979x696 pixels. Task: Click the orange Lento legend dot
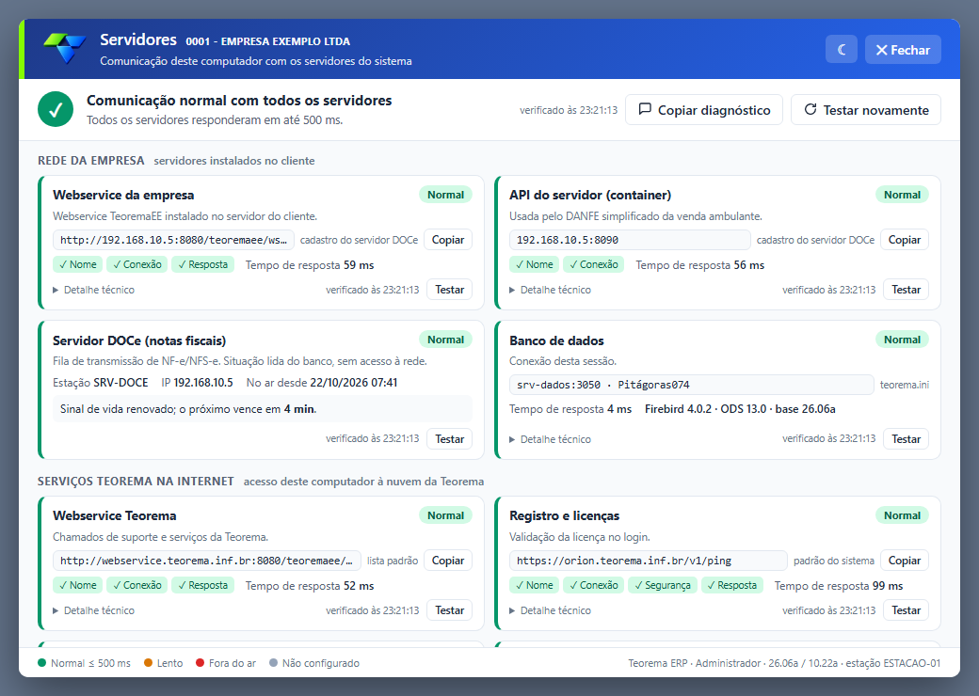[x=148, y=662]
